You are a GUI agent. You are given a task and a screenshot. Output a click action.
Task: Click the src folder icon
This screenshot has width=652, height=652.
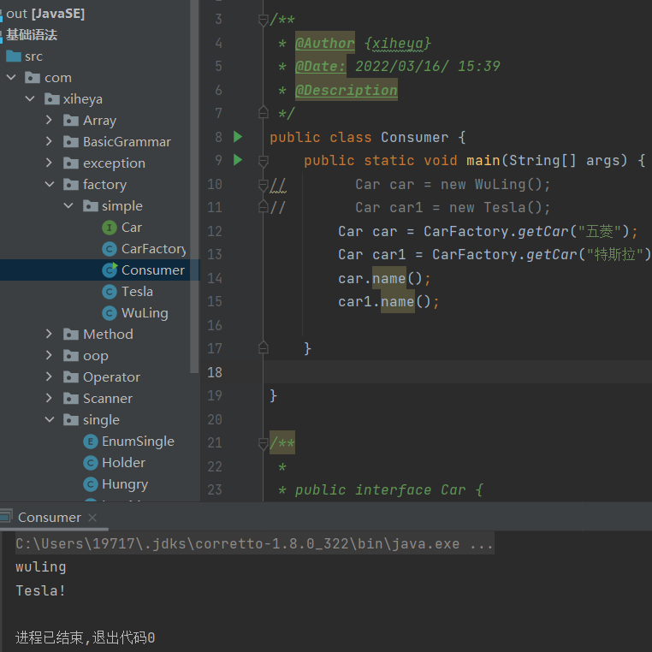pos(14,56)
